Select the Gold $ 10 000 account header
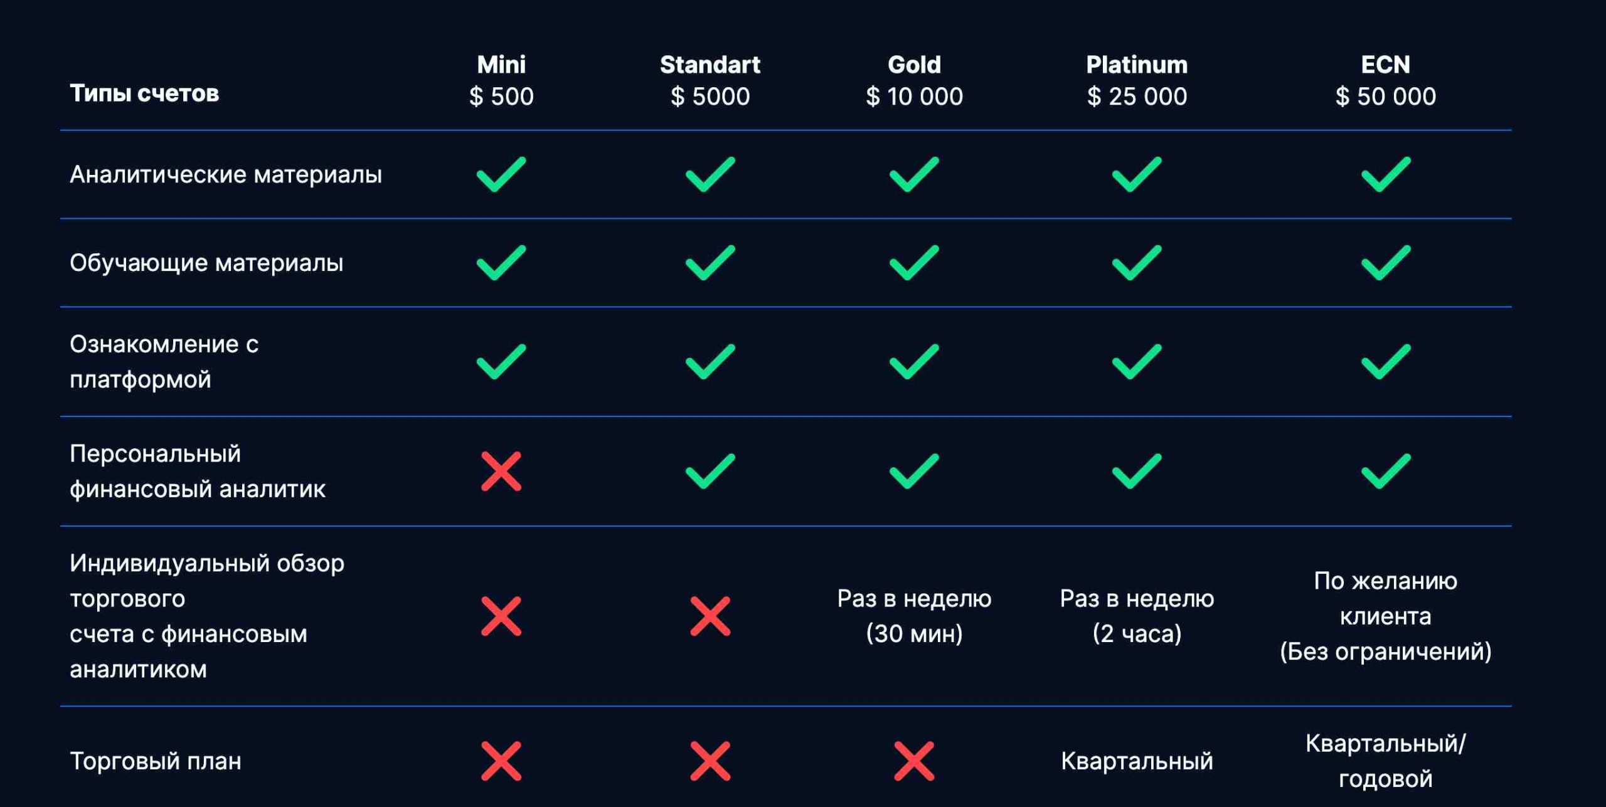Image resolution: width=1606 pixels, height=807 pixels. 913,80
